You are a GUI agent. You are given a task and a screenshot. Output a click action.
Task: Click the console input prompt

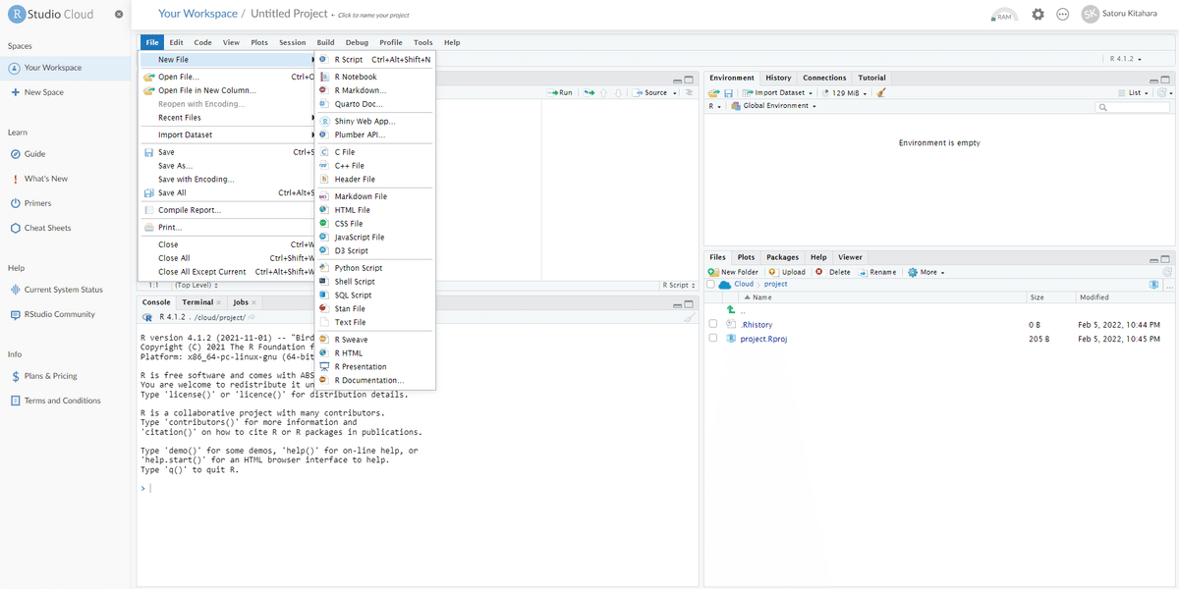coord(418,487)
